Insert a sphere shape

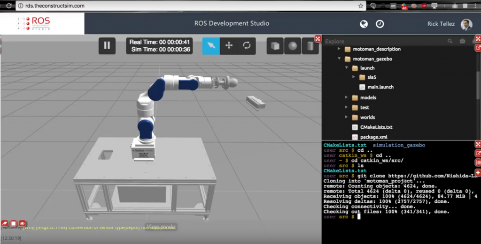[293, 45]
